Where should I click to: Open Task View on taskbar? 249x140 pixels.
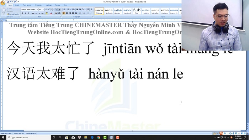pos(60,137)
